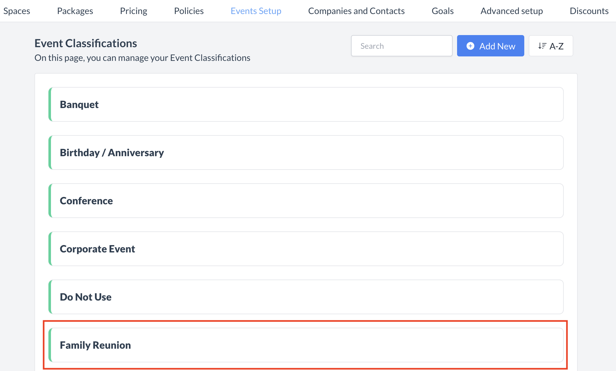Select the Birthday / Anniversary classification
The height and width of the screenshot is (371, 616).
(306, 152)
